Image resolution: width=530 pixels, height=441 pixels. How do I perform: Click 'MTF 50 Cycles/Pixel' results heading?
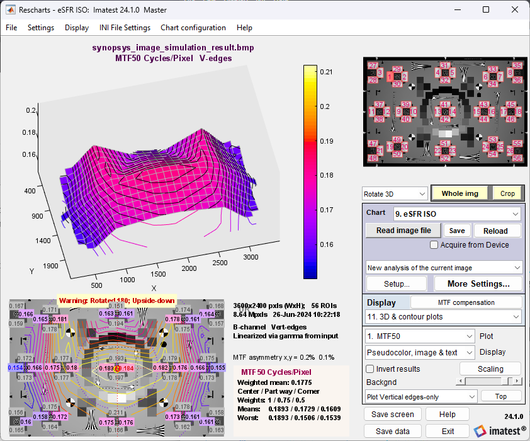pos(276,372)
